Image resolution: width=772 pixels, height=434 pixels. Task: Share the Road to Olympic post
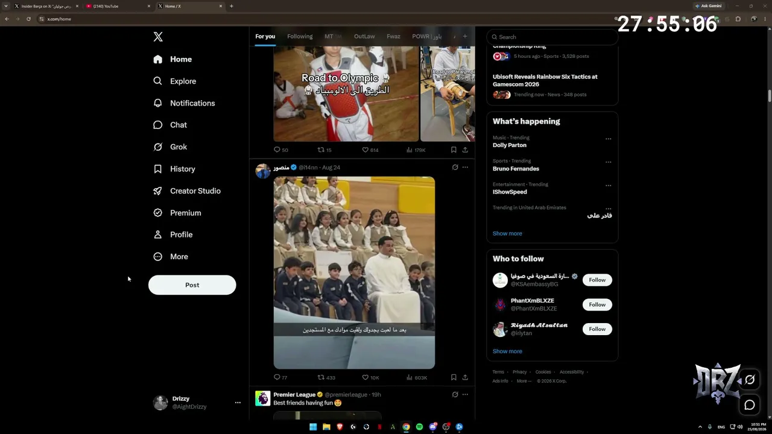click(x=465, y=149)
